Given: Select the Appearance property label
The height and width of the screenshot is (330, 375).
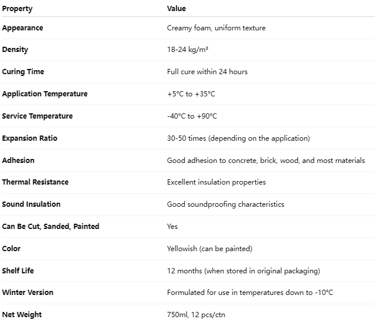Looking at the screenshot, I should pyautogui.click(x=23, y=28).
